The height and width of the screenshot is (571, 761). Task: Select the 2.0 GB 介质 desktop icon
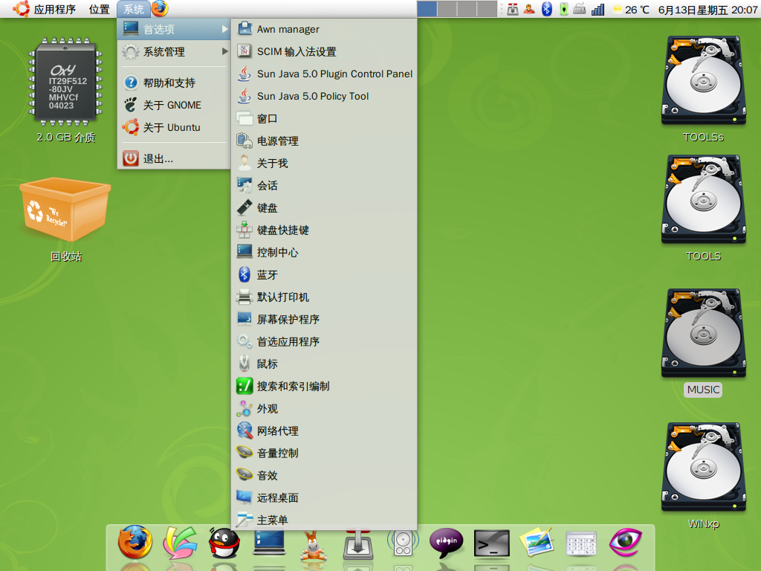65,90
